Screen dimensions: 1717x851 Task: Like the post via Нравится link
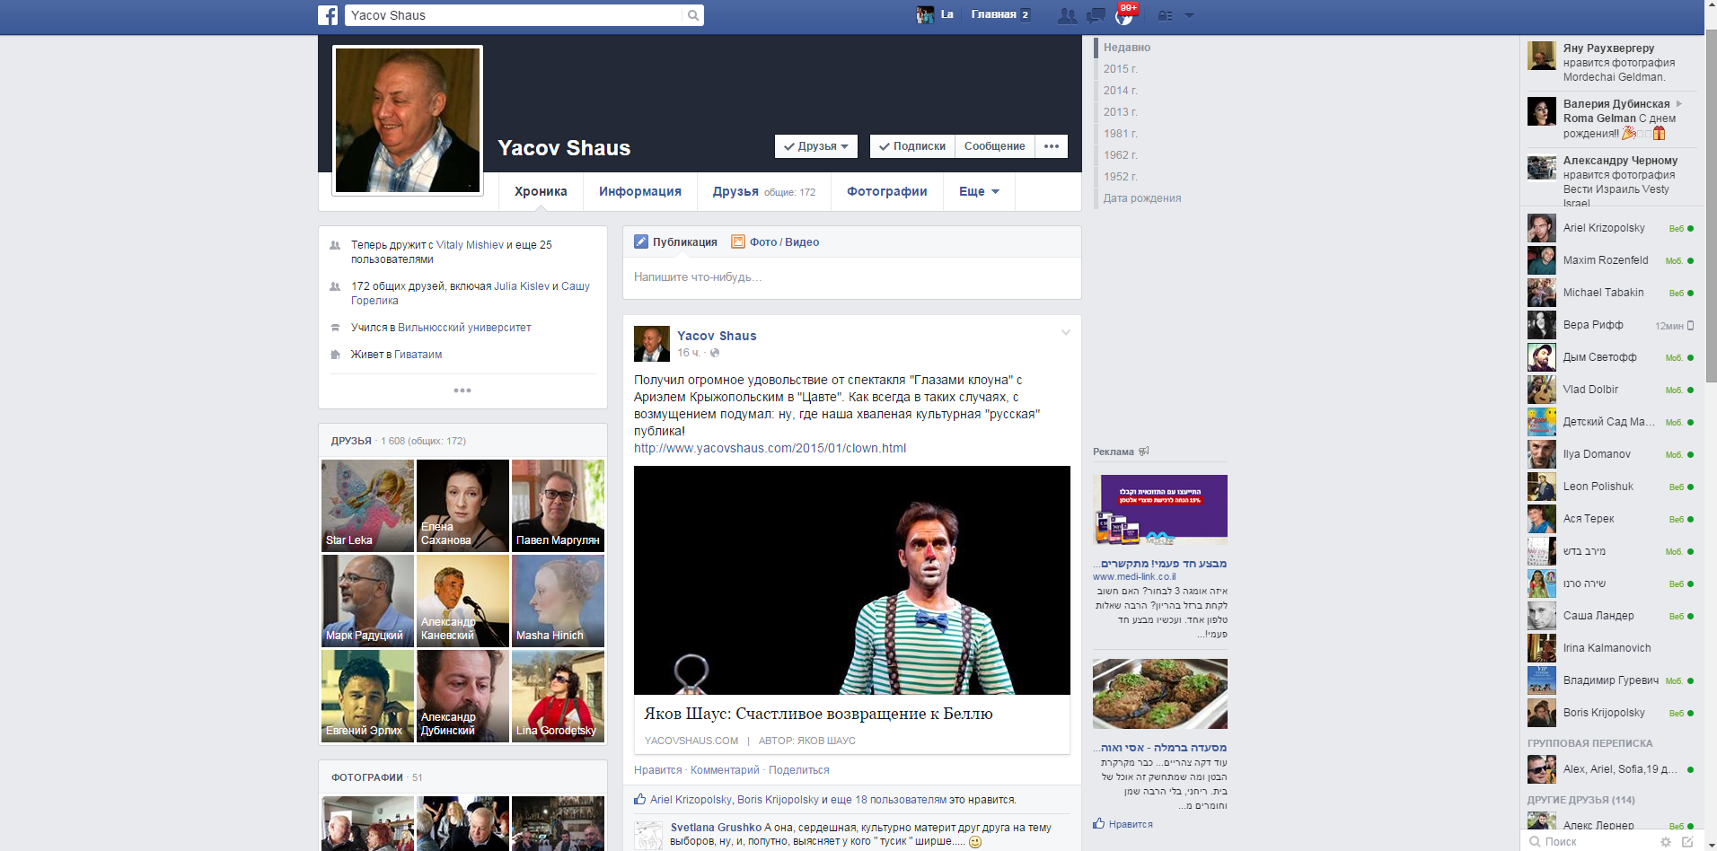[x=657, y=770]
